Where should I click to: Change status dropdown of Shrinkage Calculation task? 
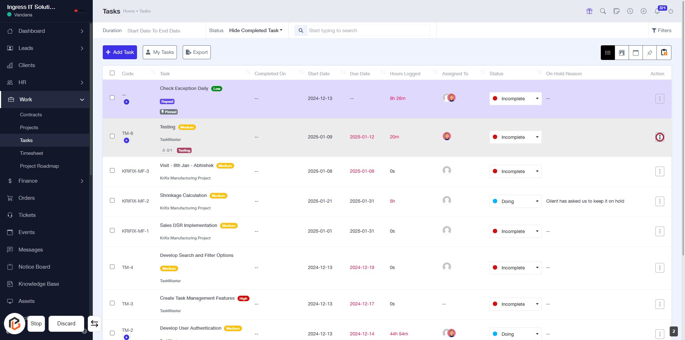point(515,201)
